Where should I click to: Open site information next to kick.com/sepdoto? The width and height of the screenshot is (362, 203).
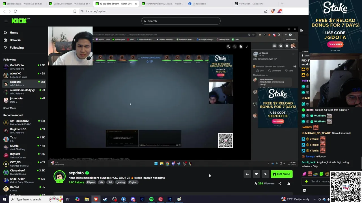click(x=82, y=11)
